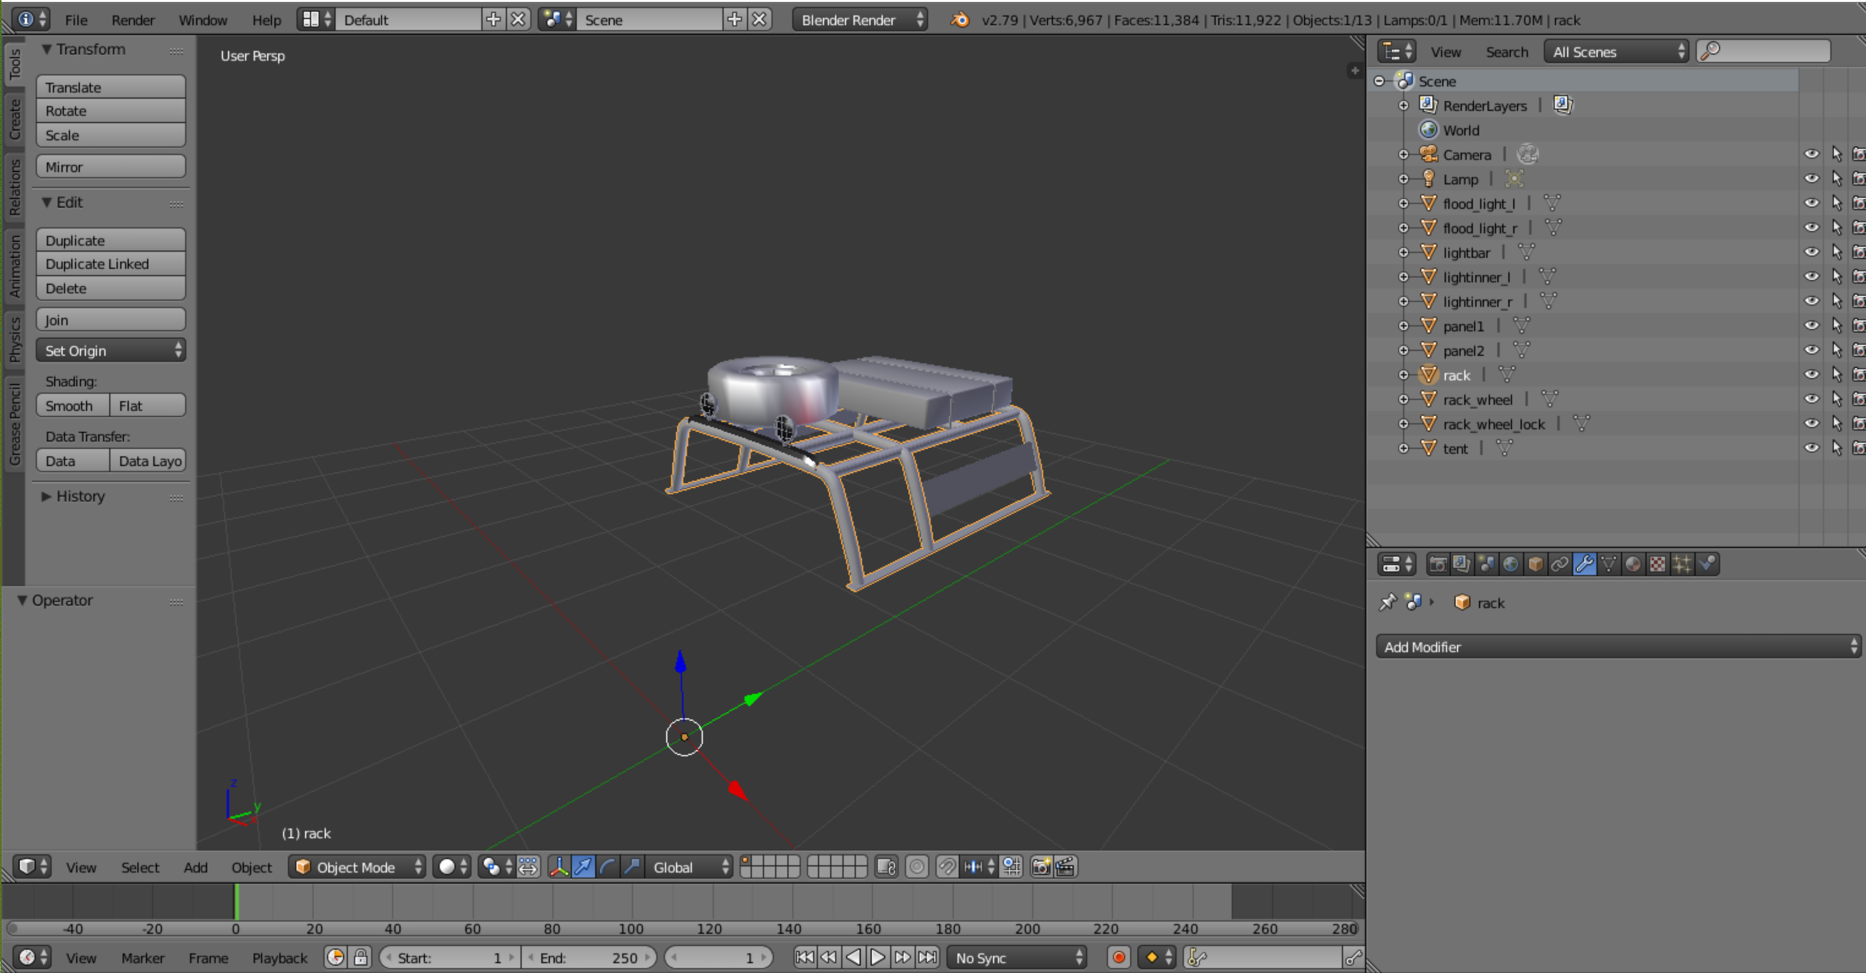Play the animation forward
Image resolution: width=1866 pixels, height=973 pixels.
(x=878, y=958)
